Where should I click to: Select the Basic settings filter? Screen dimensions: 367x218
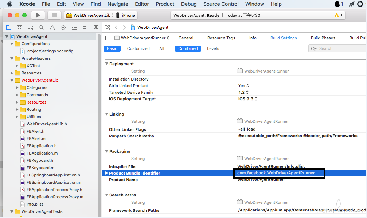(112, 48)
